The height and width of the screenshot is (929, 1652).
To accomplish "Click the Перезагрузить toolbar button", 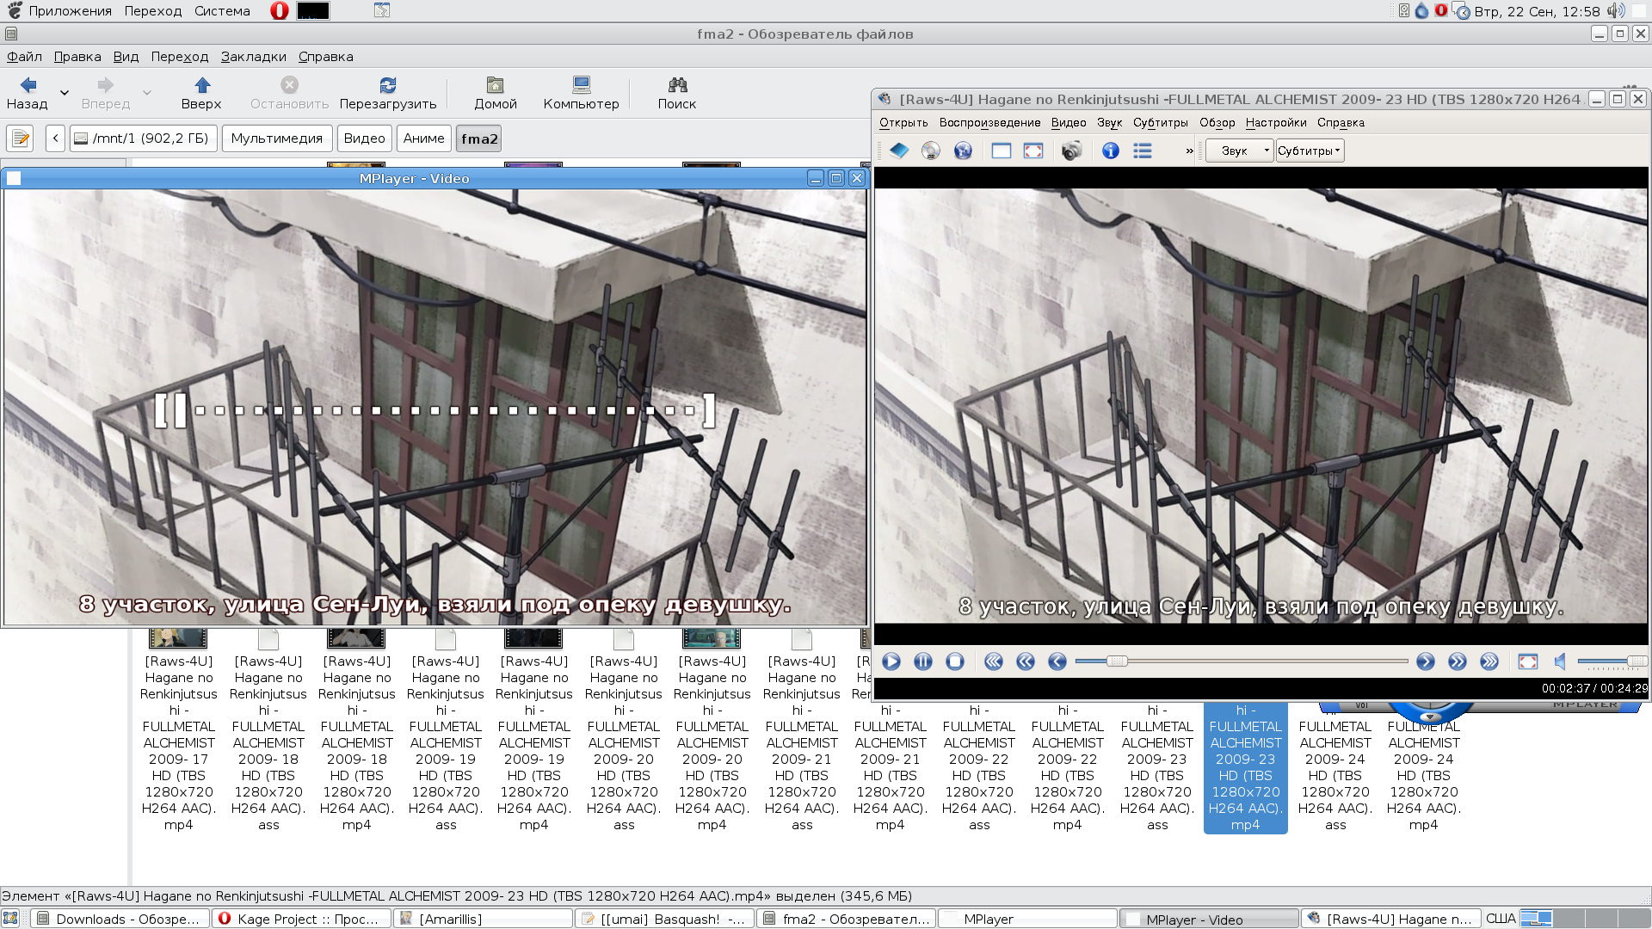I will pyautogui.click(x=387, y=93).
